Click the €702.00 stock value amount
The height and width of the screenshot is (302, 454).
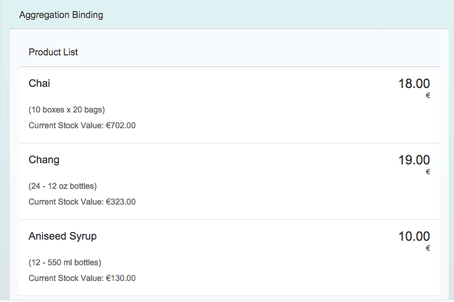pos(121,125)
